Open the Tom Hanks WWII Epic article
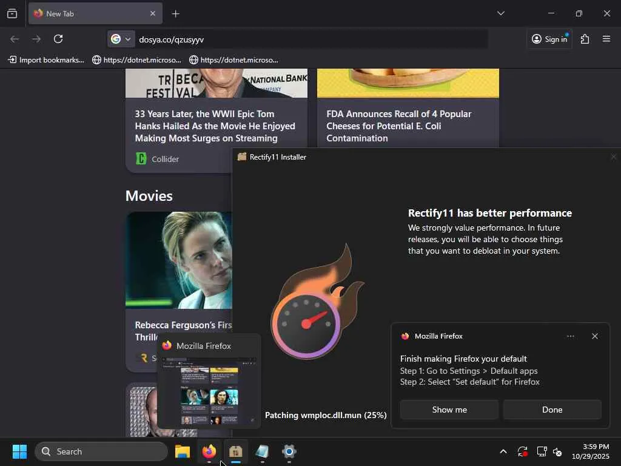The height and width of the screenshot is (466, 621). pos(215,126)
